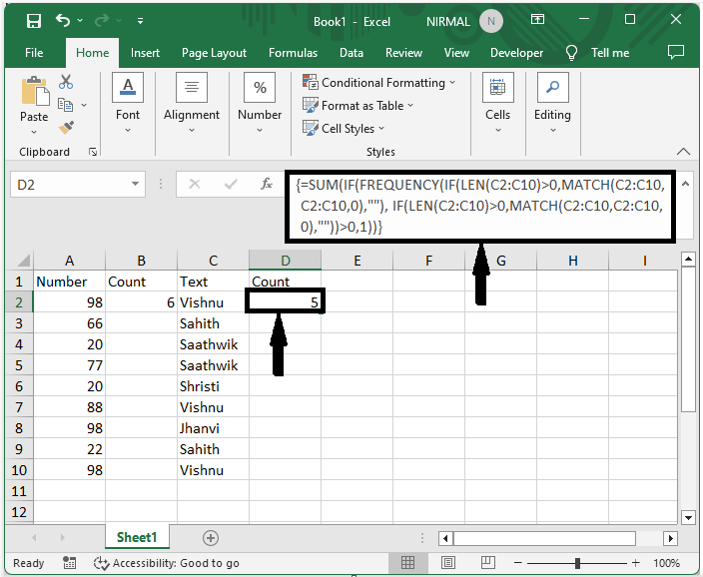
Task: Expand the Editing group button
Action: (552, 104)
